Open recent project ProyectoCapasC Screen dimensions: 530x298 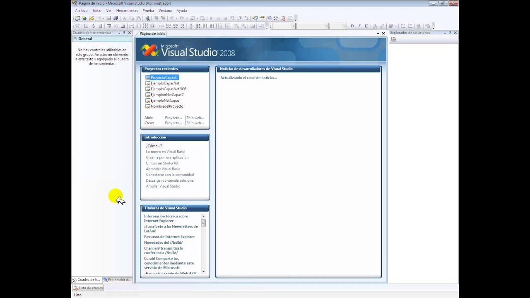pos(164,77)
